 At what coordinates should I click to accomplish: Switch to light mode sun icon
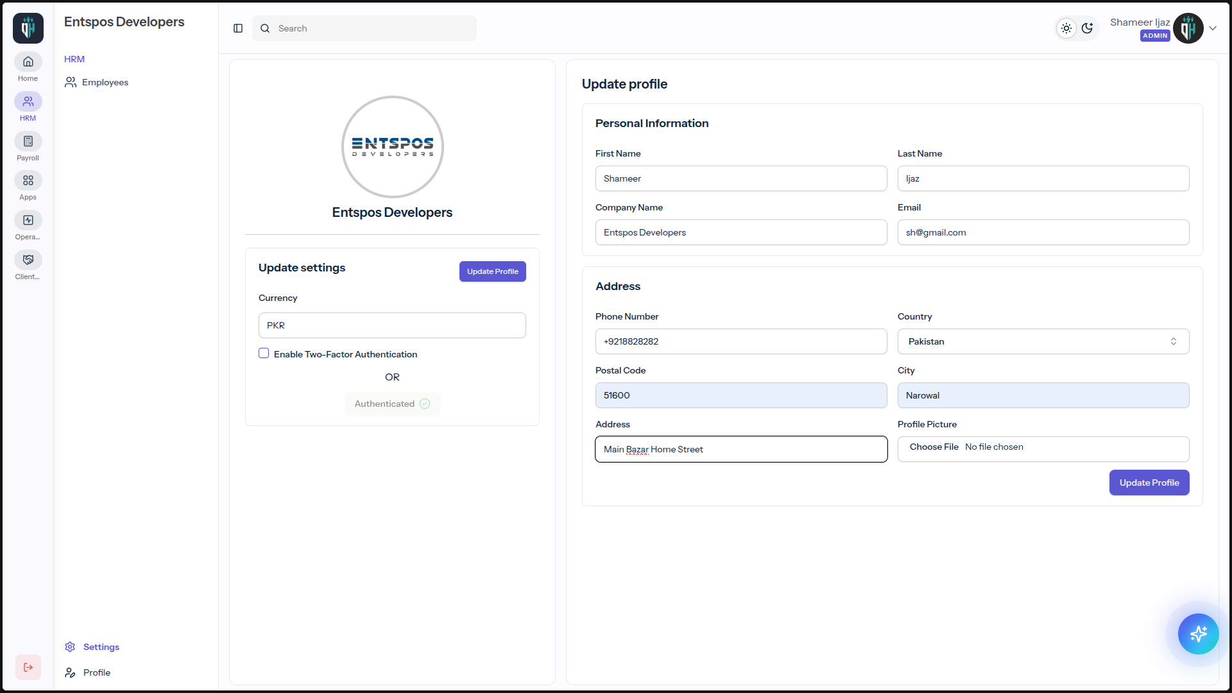pyautogui.click(x=1066, y=28)
